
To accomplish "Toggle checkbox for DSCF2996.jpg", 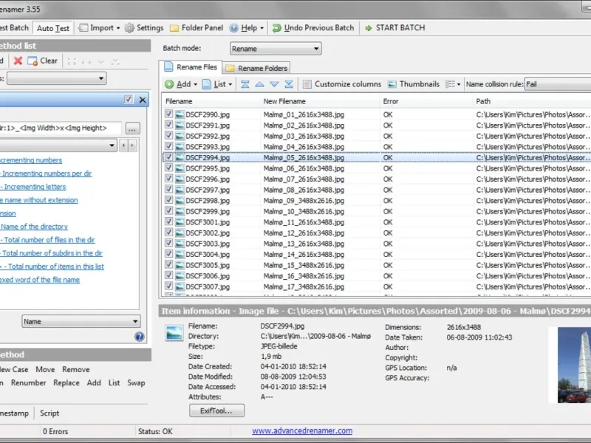I will click(169, 179).
